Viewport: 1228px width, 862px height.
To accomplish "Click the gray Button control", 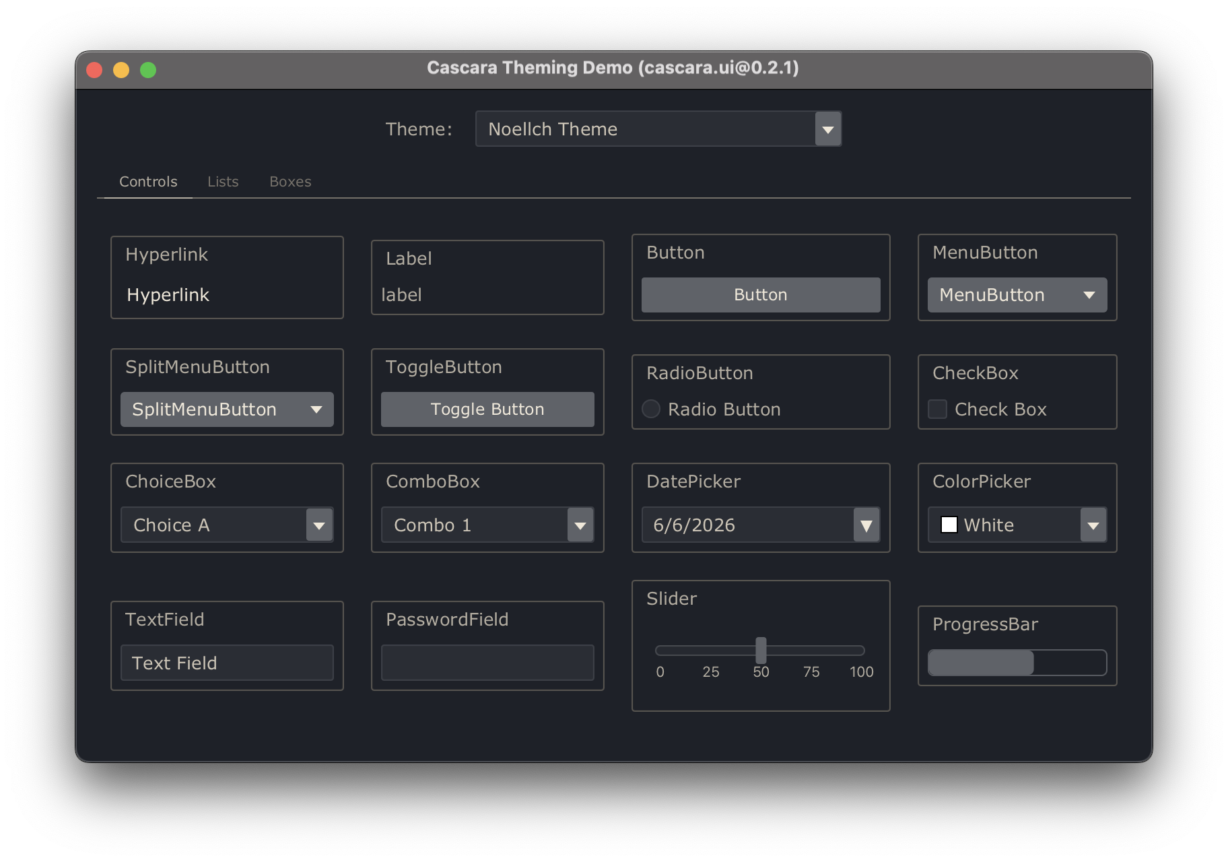I will [x=761, y=295].
